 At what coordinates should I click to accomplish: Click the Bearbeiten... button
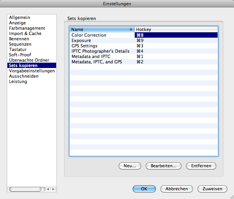[x=163, y=166]
